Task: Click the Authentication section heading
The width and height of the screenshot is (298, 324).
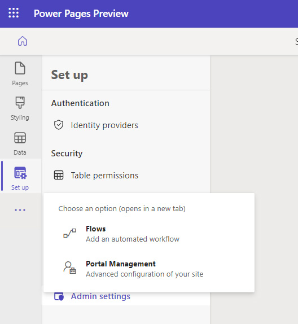Action: (x=80, y=103)
